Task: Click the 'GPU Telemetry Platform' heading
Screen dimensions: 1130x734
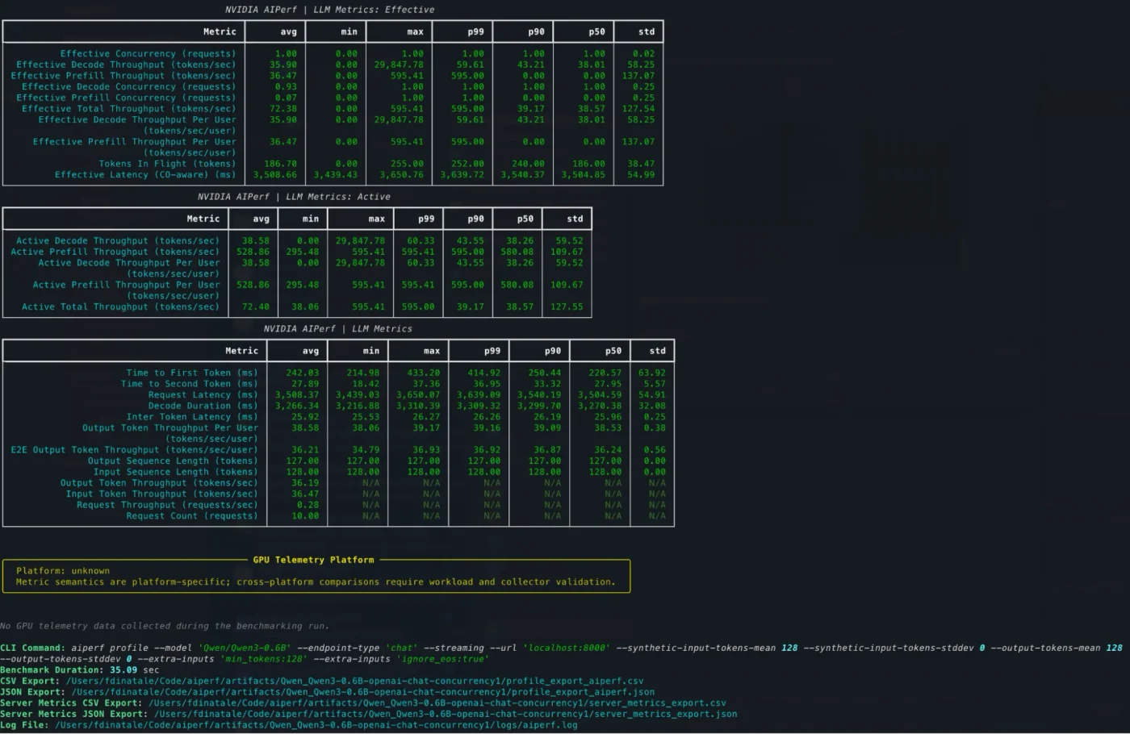Action: (314, 560)
